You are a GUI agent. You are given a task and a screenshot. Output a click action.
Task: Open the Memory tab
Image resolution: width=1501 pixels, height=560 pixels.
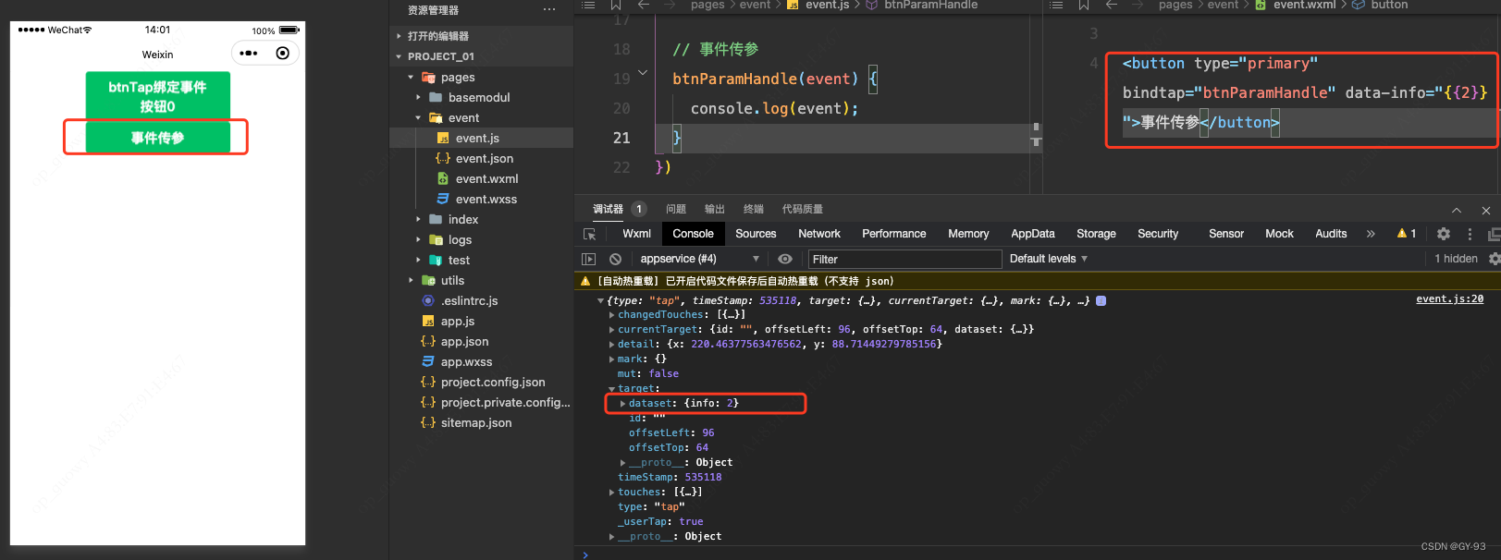click(968, 234)
